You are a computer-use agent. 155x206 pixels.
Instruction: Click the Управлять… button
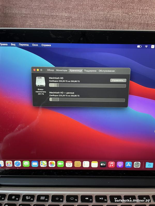pyautogui.click(x=118, y=80)
